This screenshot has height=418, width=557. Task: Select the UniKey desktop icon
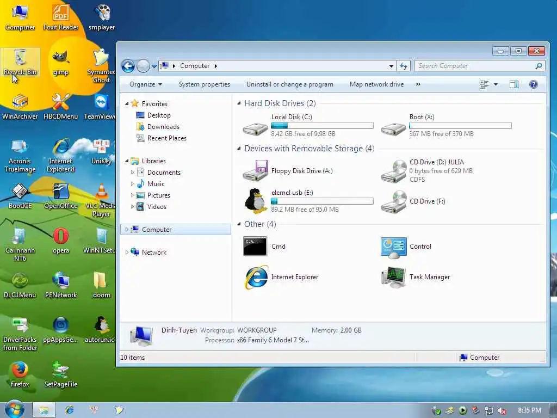pos(102,151)
